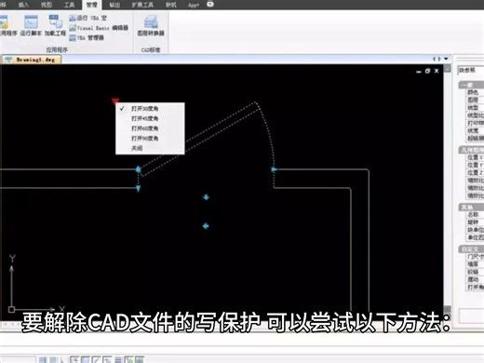
Task: Select the 位置 Z property row
Action: [x=475, y=172]
